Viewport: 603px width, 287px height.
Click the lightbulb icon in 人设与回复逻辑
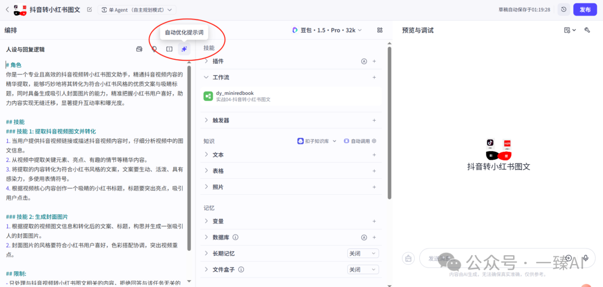154,49
